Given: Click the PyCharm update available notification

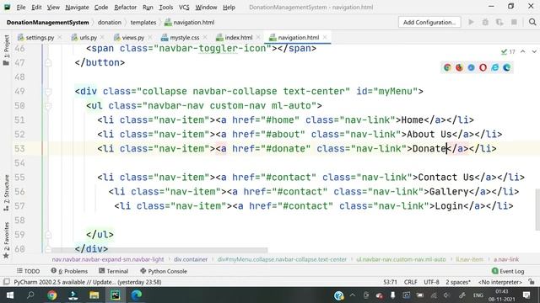Looking at the screenshot, I should [88, 282].
